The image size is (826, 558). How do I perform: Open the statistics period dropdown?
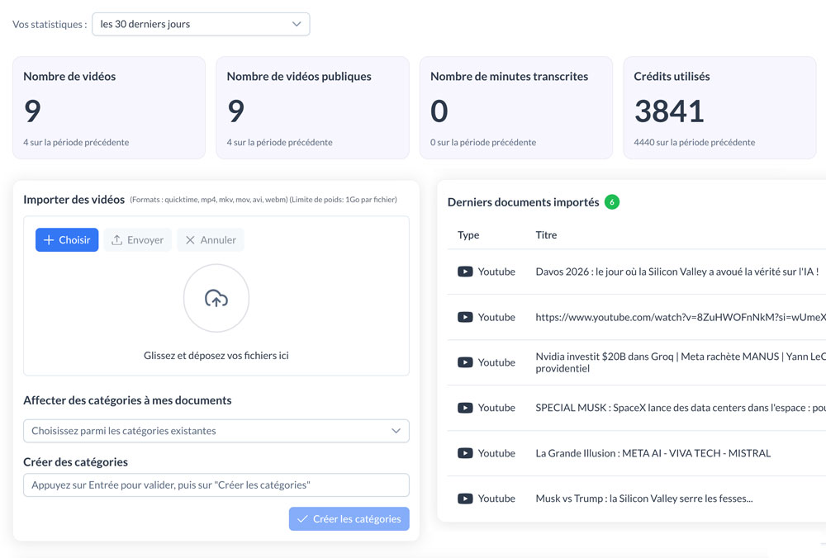point(201,24)
